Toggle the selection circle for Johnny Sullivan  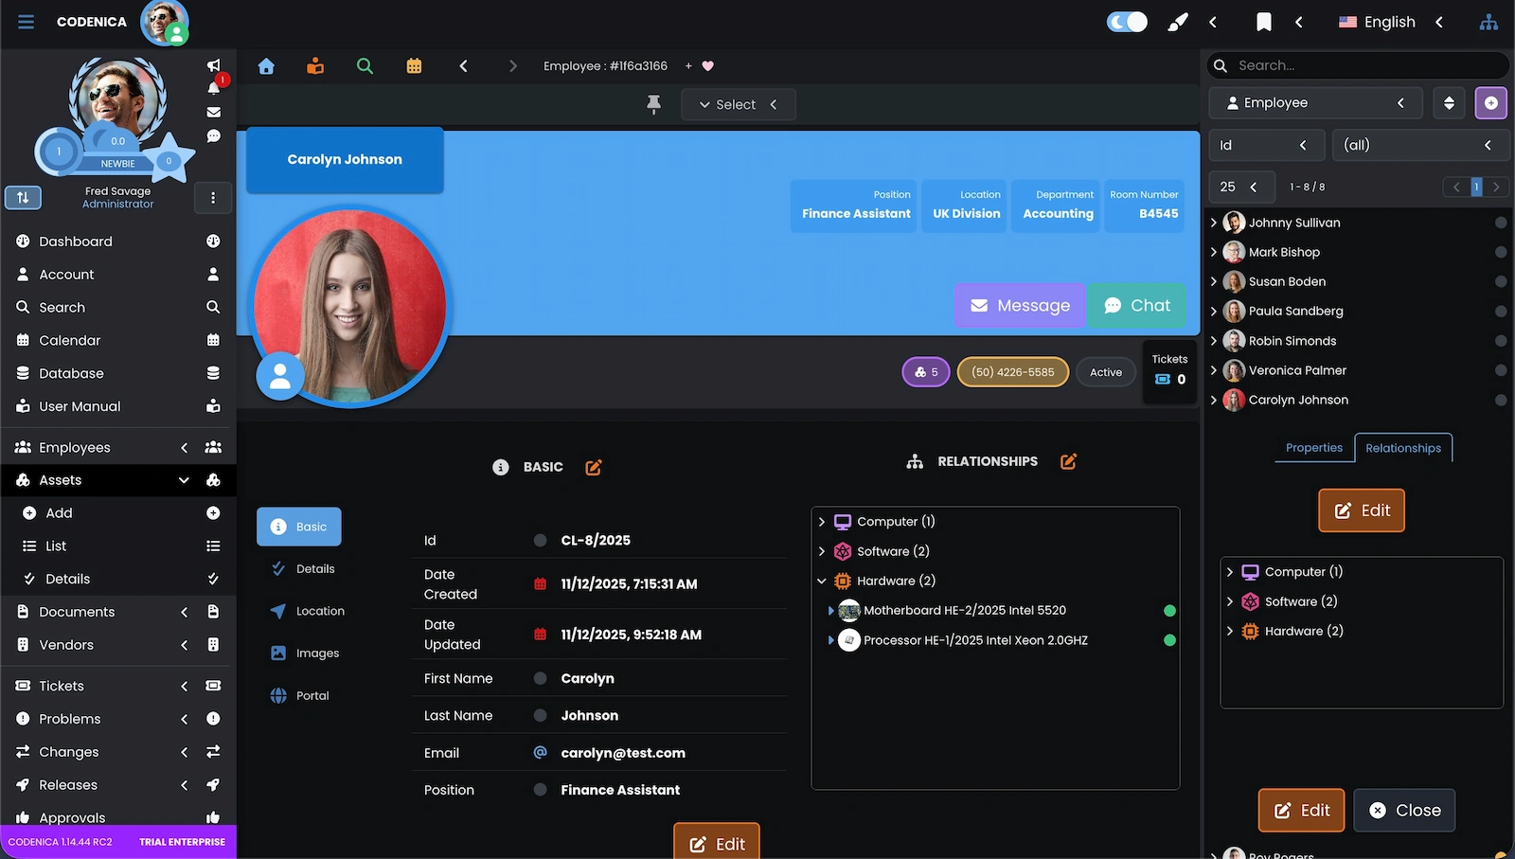[x=1500, y=224]
